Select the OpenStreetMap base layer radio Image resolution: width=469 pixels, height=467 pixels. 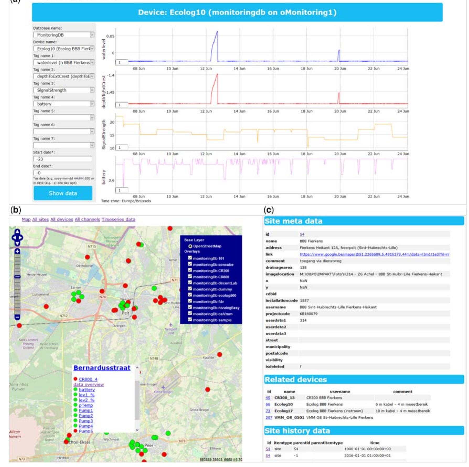coord(190,246)
